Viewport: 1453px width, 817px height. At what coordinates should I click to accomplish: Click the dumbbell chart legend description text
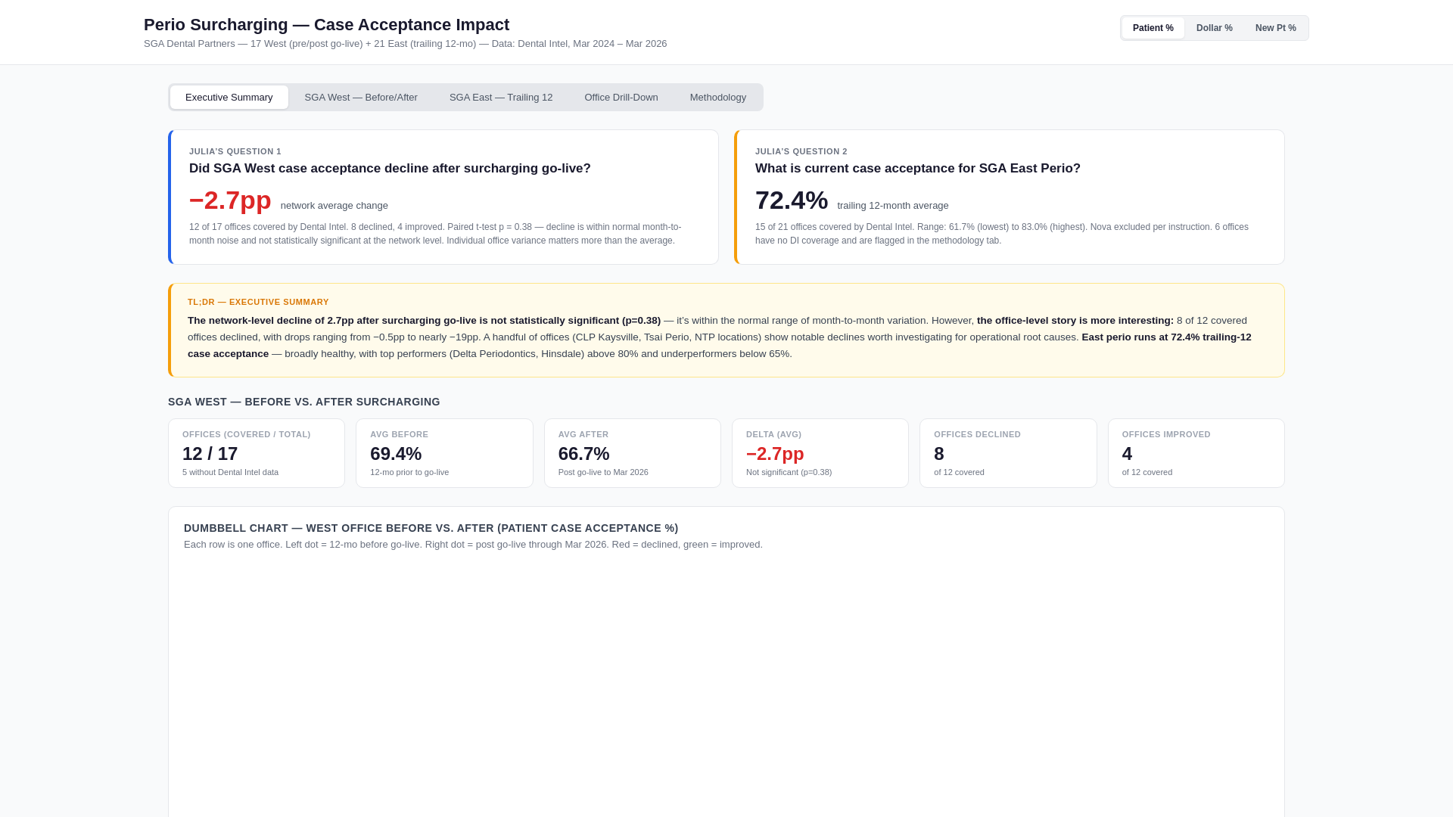coord(473,545)
